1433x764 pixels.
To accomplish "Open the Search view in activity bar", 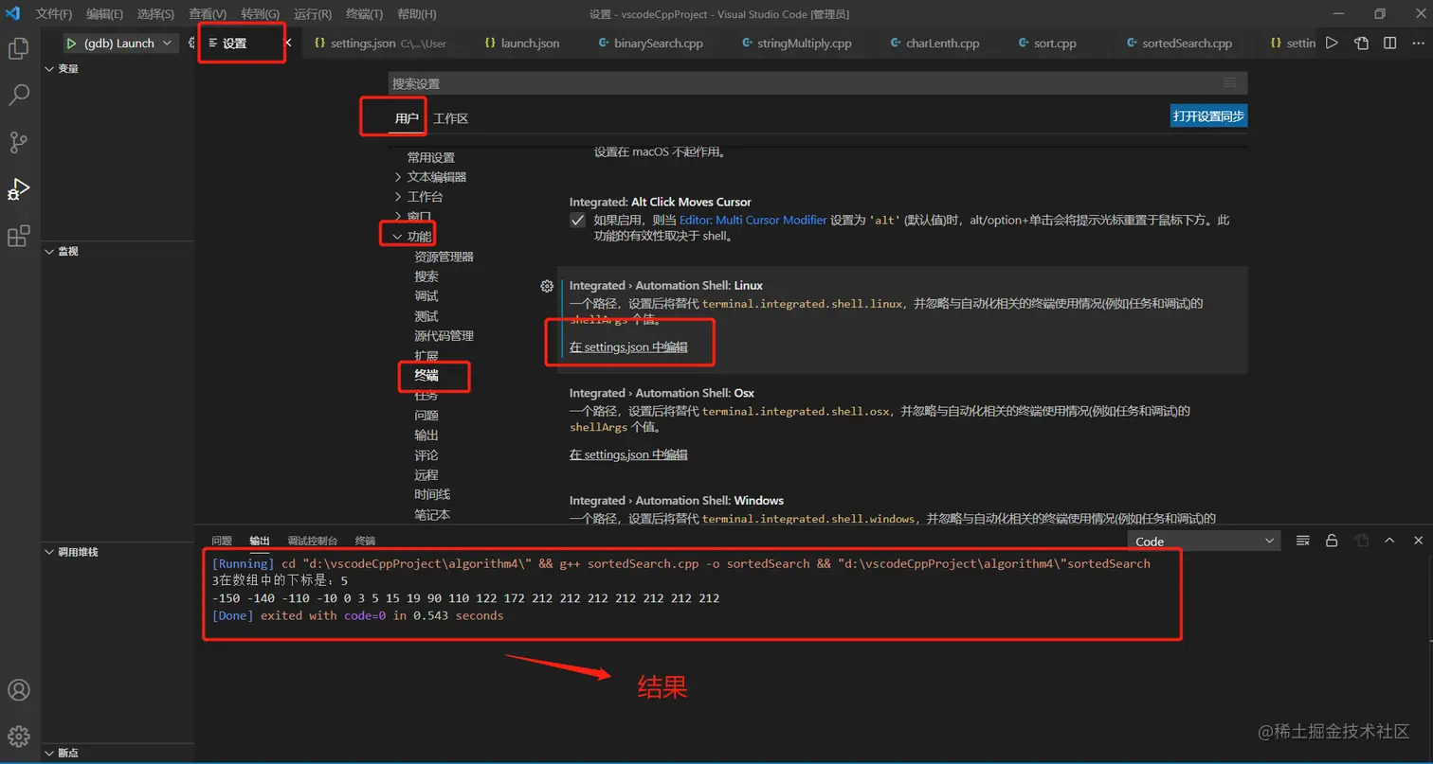I will pyautogui.click(x=19, y=95).
